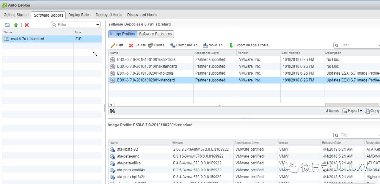
Task: Click the left arrow of the horizontal scrollbar
Action: coord(111,105)
